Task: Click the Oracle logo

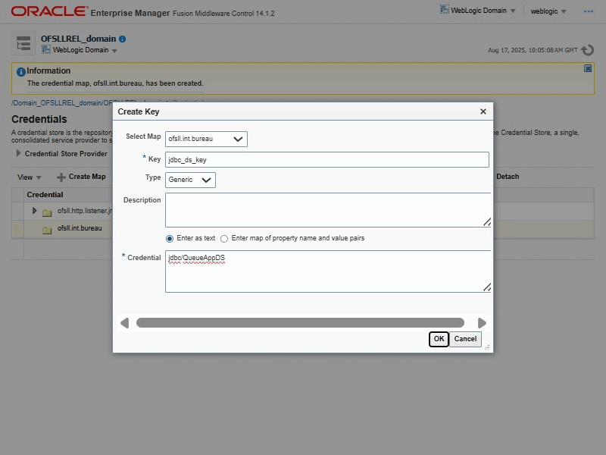Action: pos(49,11)
